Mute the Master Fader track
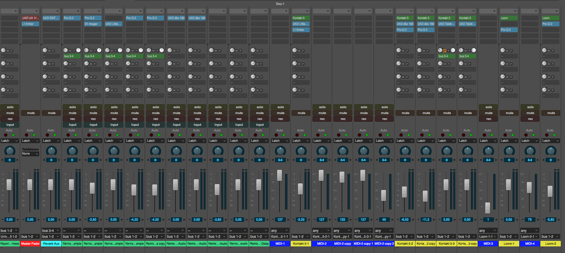This screenshot has width=565, height=253. pos(31,113)
